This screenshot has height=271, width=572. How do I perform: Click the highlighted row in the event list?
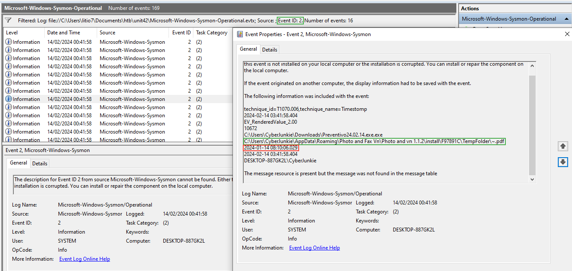point(118,99)
